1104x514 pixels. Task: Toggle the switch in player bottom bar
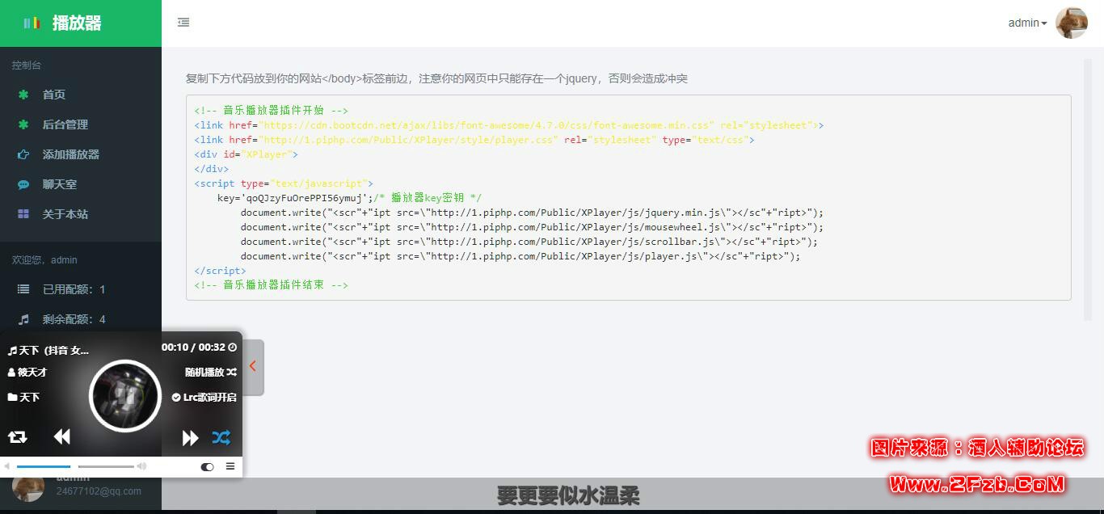pyautogui.click(x=208, y=466)
